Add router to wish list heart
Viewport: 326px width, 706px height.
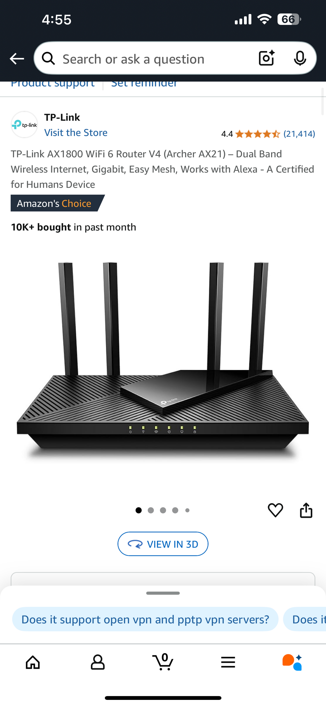point(275,510)
